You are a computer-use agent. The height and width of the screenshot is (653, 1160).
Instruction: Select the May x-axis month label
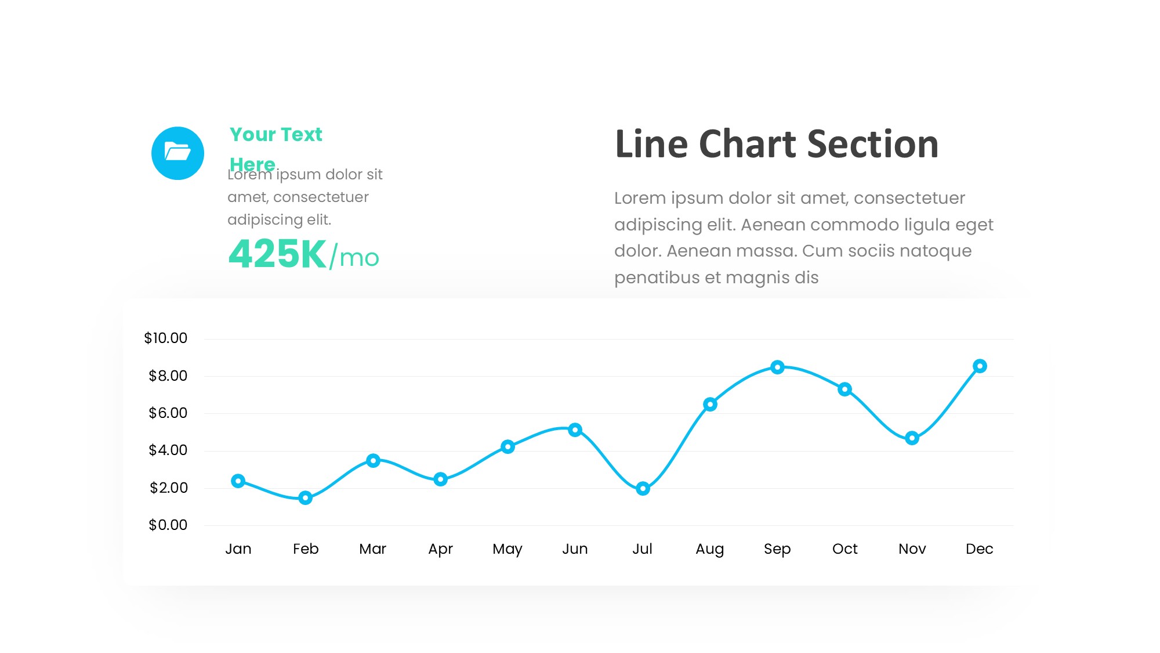click(x=507, y=549)
